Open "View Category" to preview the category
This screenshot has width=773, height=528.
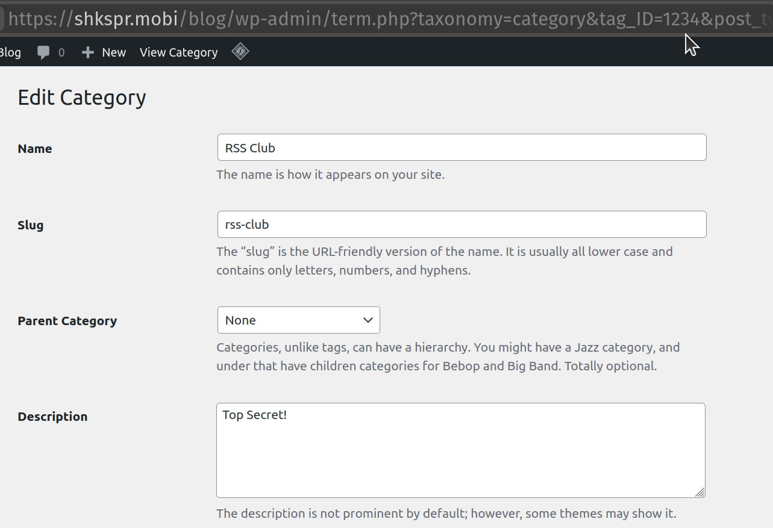tap(178, 52)
